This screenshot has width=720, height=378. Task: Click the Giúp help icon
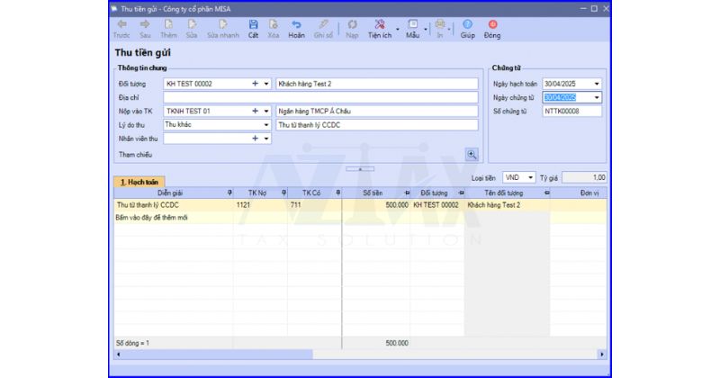click(x=467, y=28)
